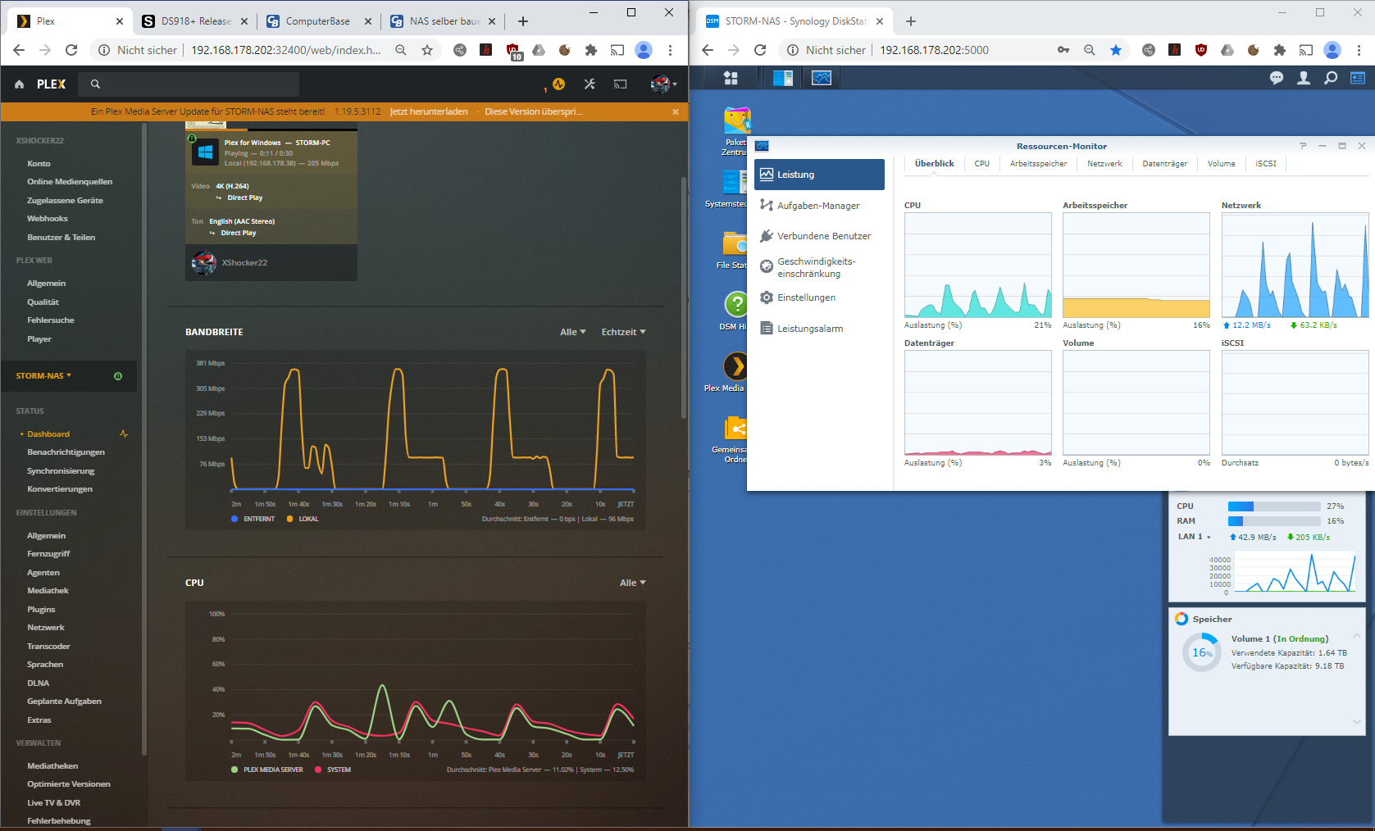Image resolution: width=1375 pixels, height=831 pixels.
Task: Switch to the CPU tab in Ressourcen-Monitor
Action: (982, 164)
